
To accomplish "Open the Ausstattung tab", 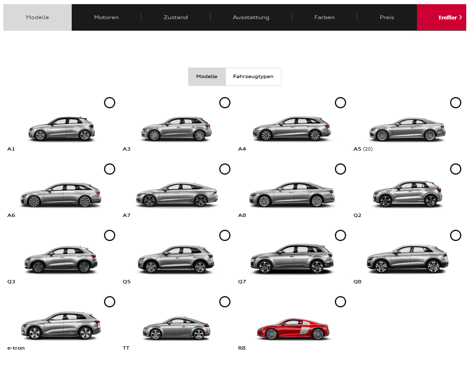I will [x=251, y=17].
